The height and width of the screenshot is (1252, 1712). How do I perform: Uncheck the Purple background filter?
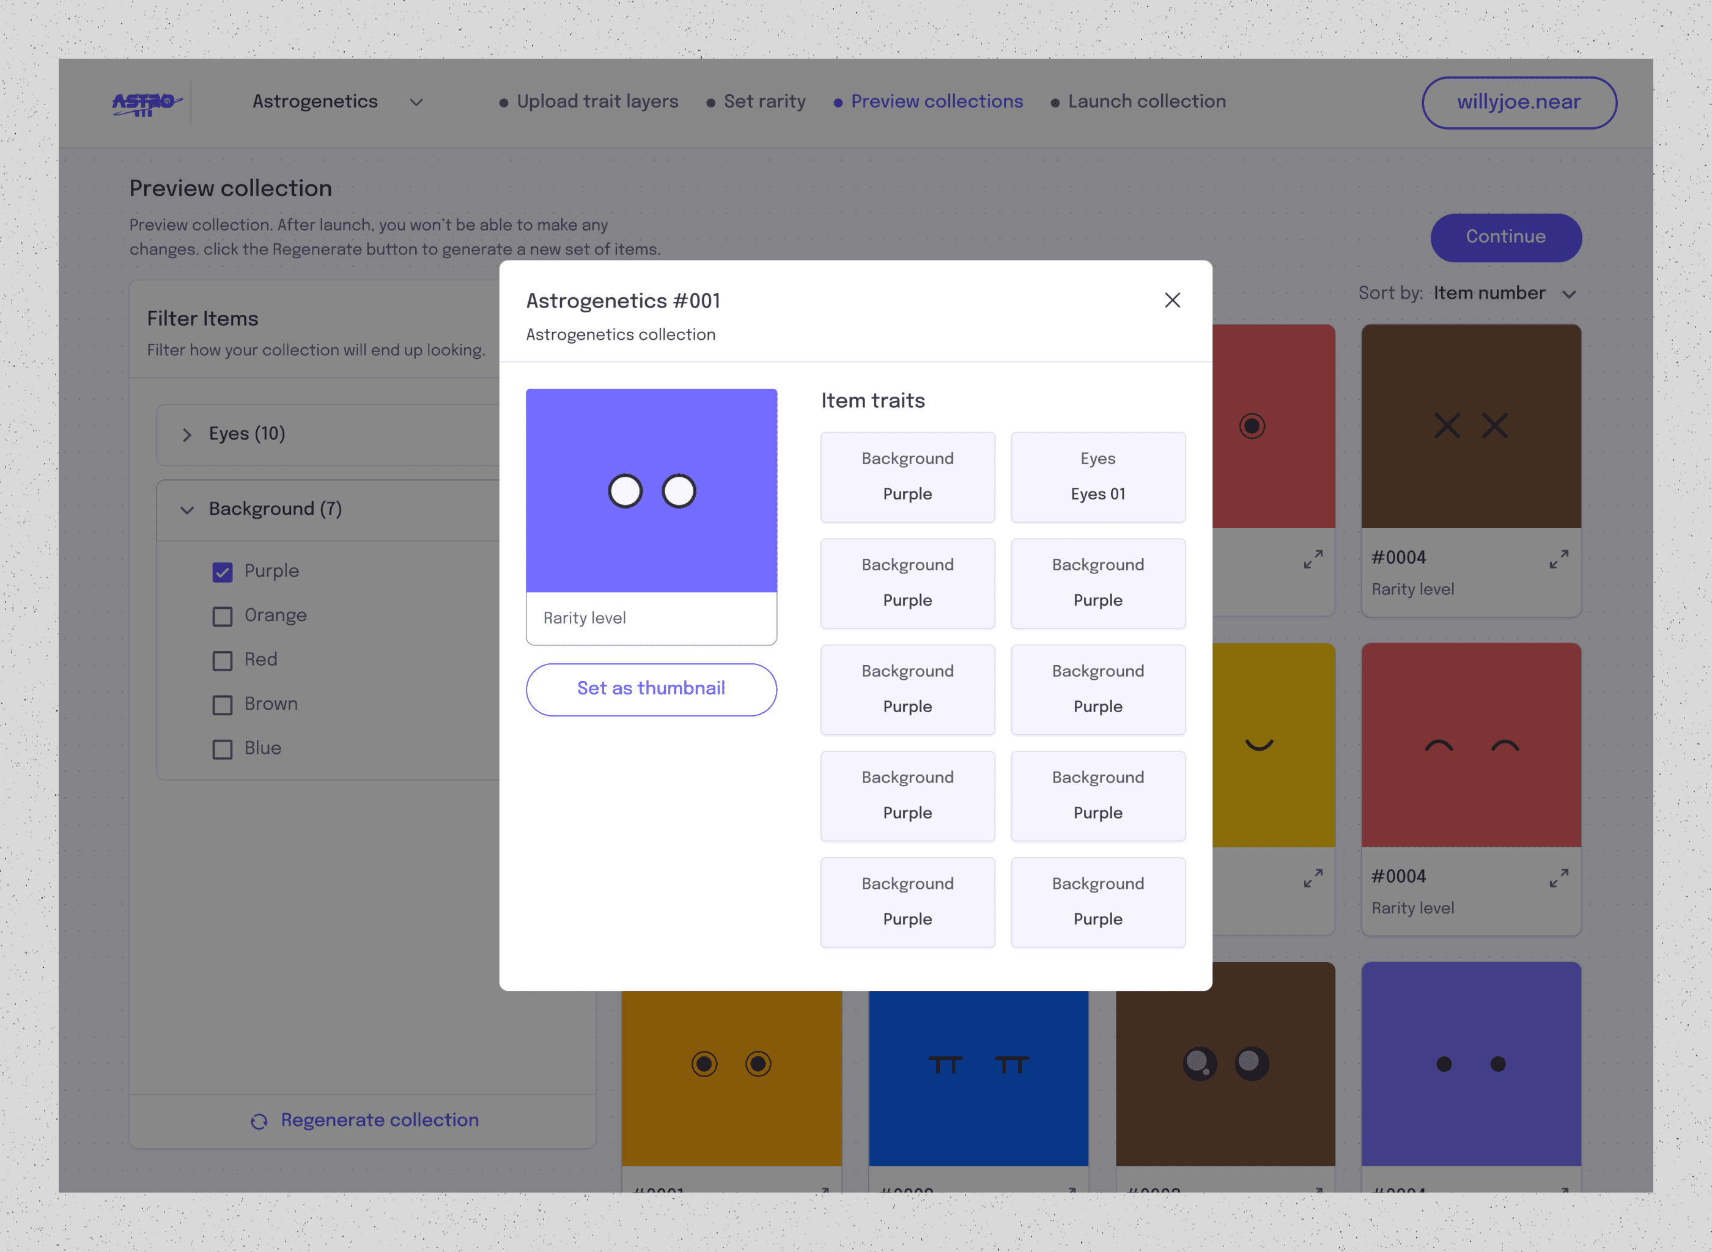222,572
